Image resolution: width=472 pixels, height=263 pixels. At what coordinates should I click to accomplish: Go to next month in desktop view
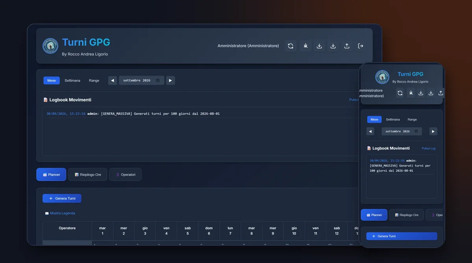coord(170,80)
